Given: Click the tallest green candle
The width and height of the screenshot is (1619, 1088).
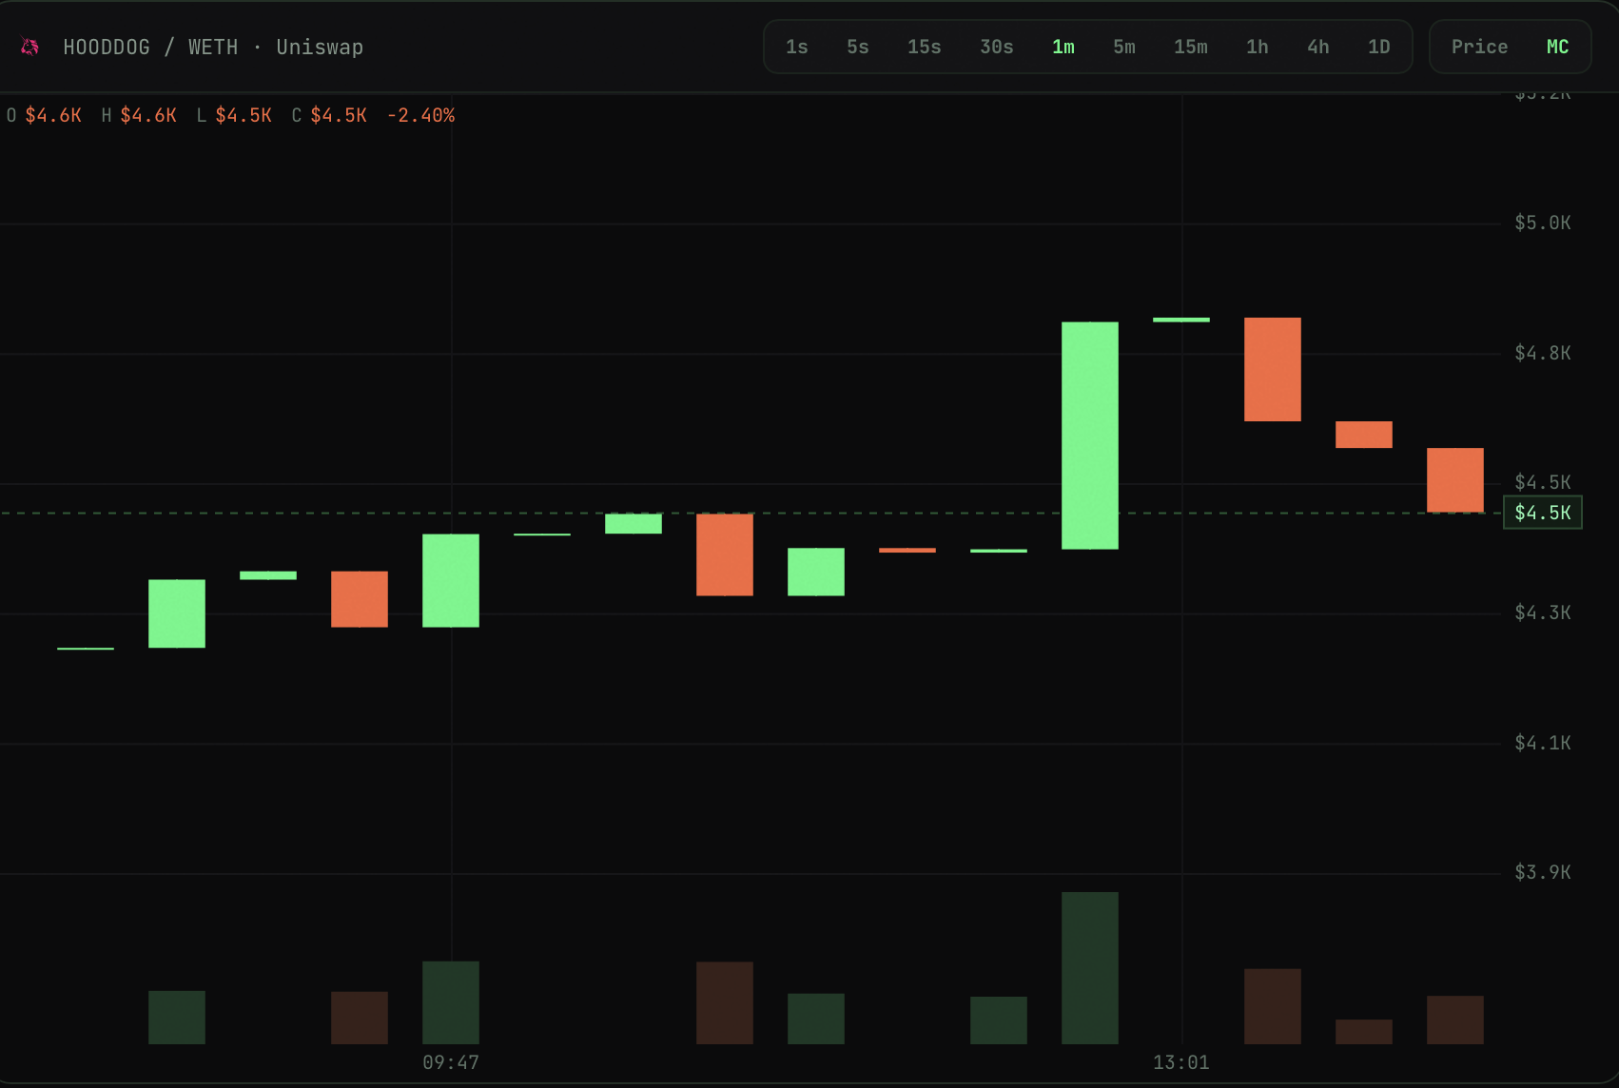Looking at the screenshot, I should 1090,436.
